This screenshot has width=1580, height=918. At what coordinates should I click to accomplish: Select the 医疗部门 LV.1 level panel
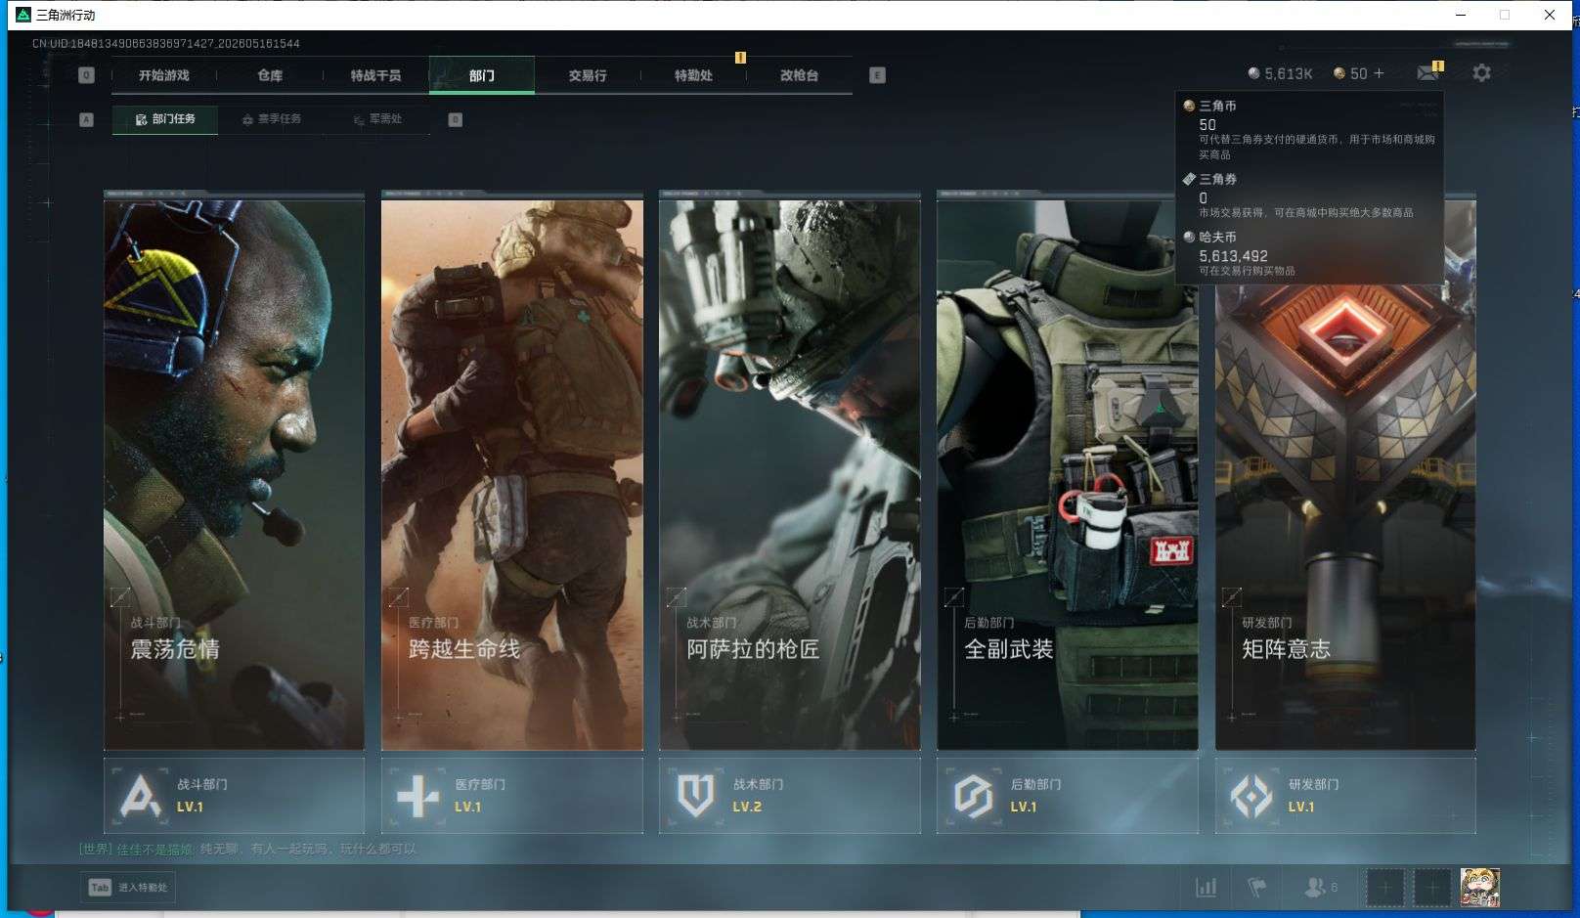pos(511,796)
